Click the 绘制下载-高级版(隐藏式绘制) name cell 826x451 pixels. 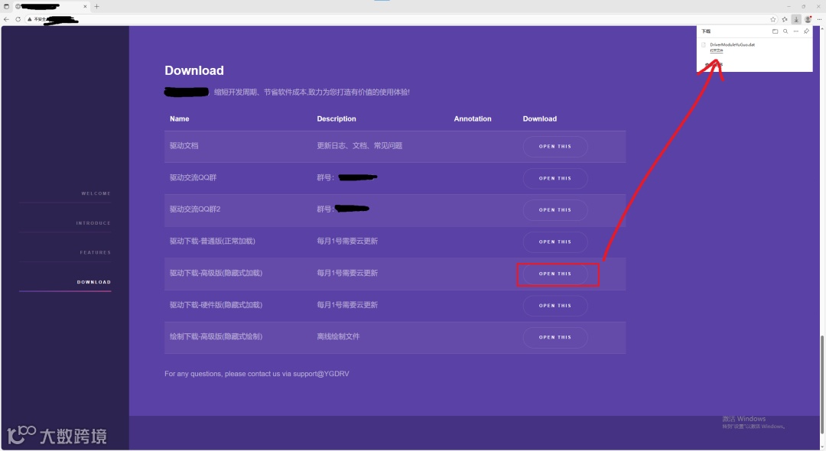pyautogui.click(x=216, y=337)
